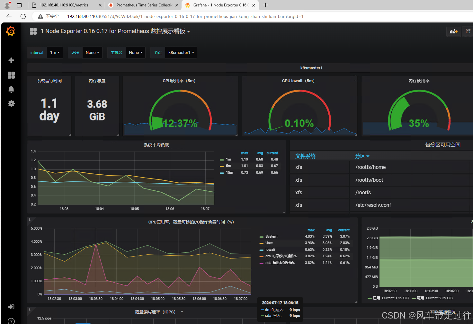The width and height of the screenshot is (473, 324).
Task: Sort load legend by avg column
Action: (260, 153)
